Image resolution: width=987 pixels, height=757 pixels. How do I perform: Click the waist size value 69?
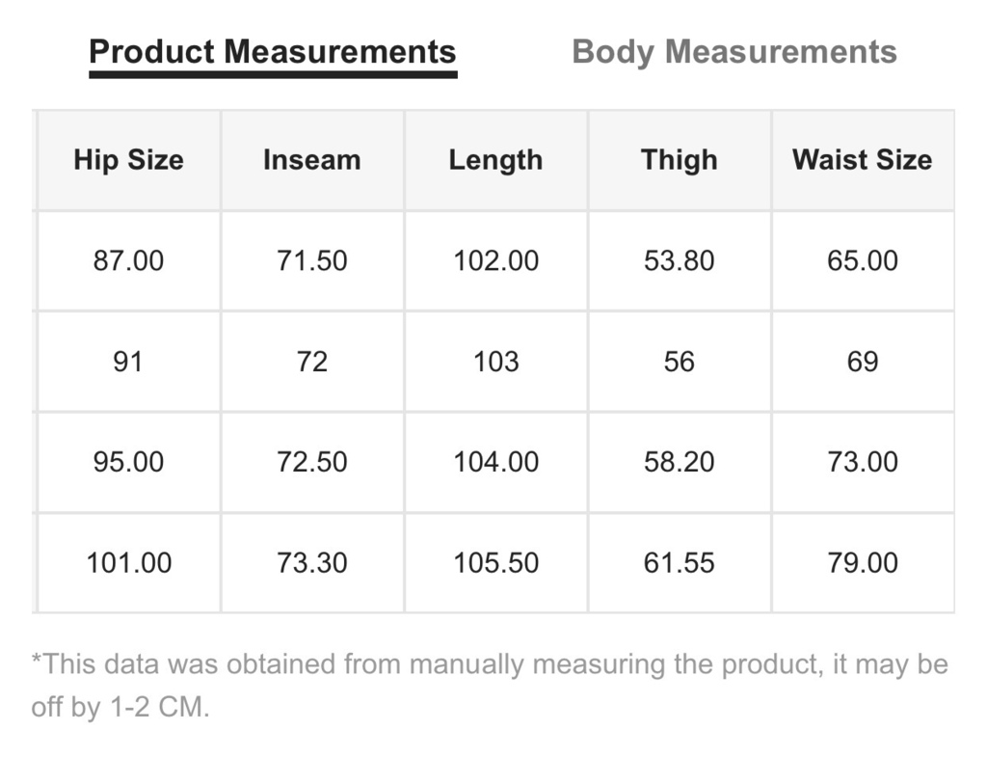tap(863, 362)
